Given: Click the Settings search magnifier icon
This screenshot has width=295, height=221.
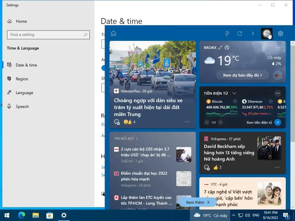Looking at the screenshot, I should pyautogui.click(x=86, y=35).
